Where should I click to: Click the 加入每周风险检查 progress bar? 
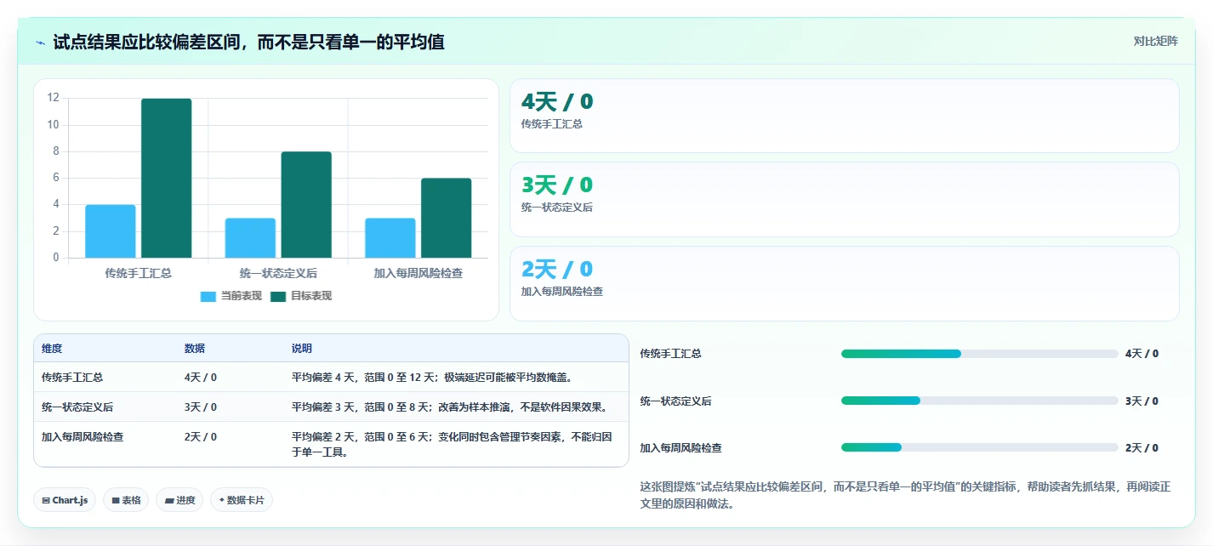point(979,447)
